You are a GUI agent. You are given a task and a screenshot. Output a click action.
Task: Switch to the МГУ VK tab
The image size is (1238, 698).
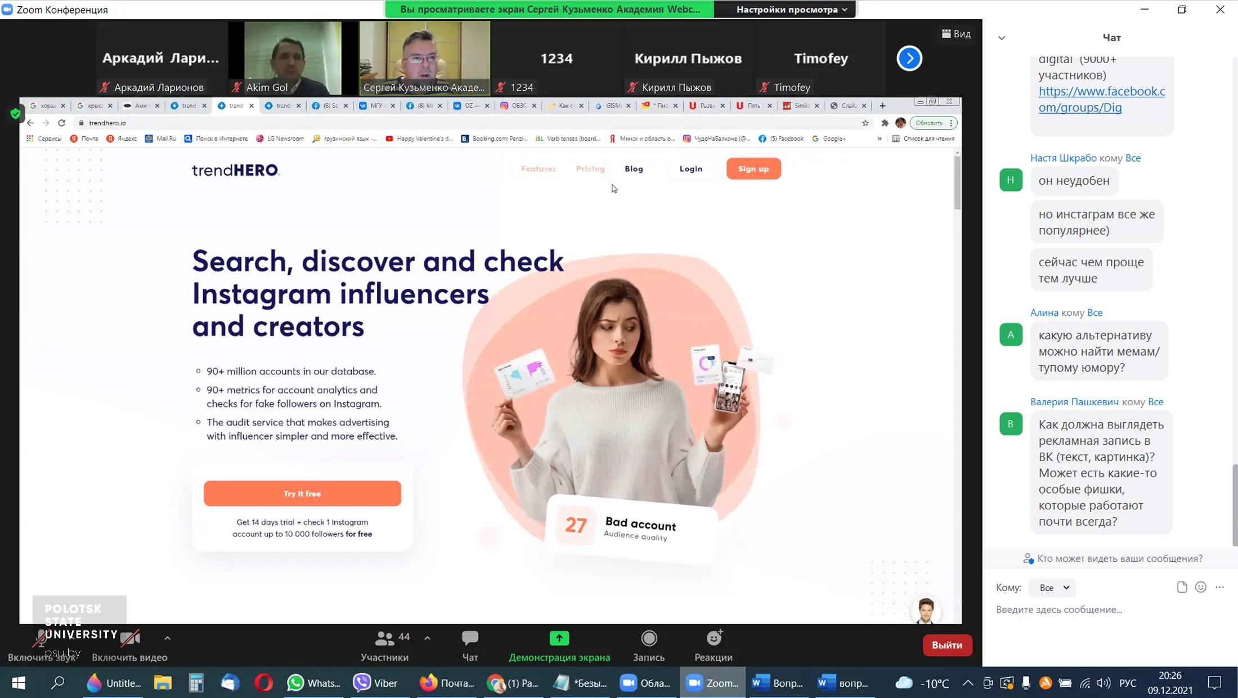point(377,106)
